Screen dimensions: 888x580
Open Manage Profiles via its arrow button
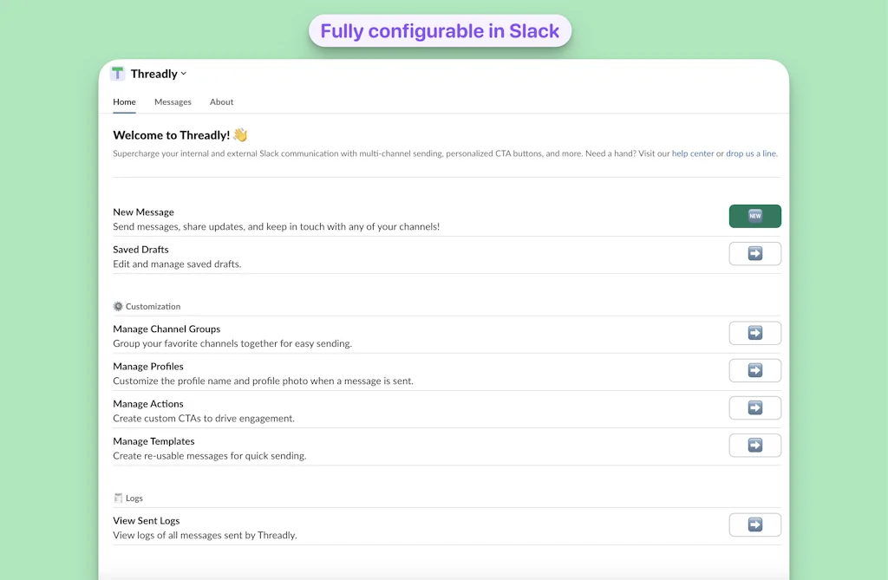[754, 370]
